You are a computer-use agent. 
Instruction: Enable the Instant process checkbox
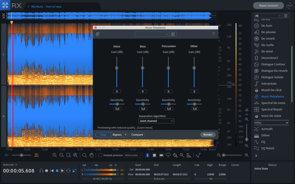click(100, 155)
